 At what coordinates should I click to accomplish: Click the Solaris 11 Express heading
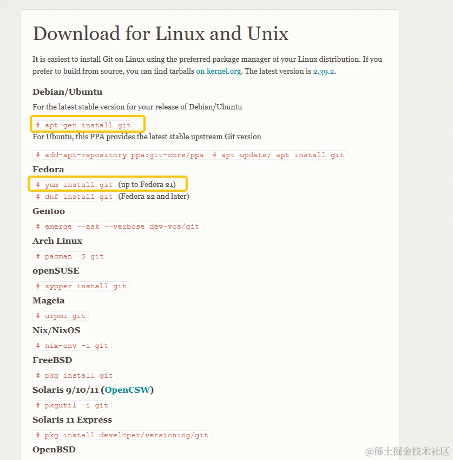pyautogui.click(x=72, y=420)
